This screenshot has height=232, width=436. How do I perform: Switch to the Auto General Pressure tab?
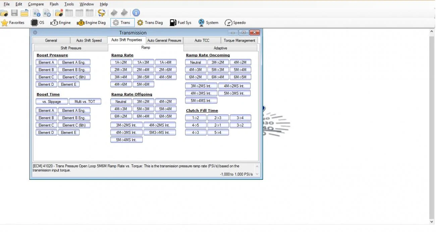[164, 41]
